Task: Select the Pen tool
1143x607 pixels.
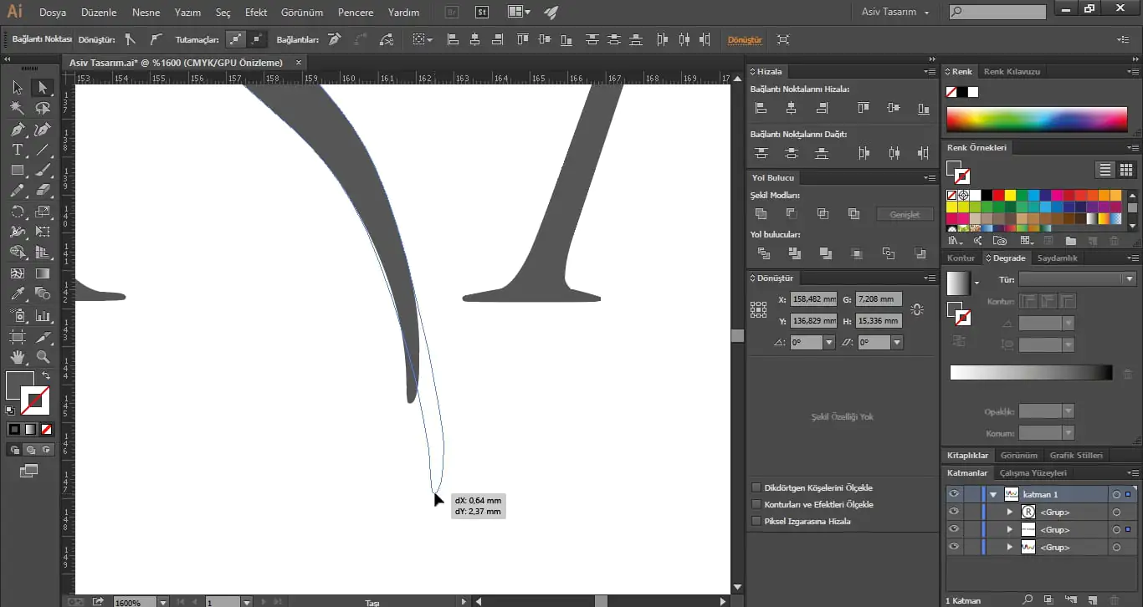Action: pos(17,130)
